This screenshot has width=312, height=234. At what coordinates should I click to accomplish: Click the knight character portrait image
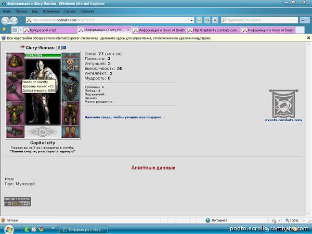click(43, 92)
